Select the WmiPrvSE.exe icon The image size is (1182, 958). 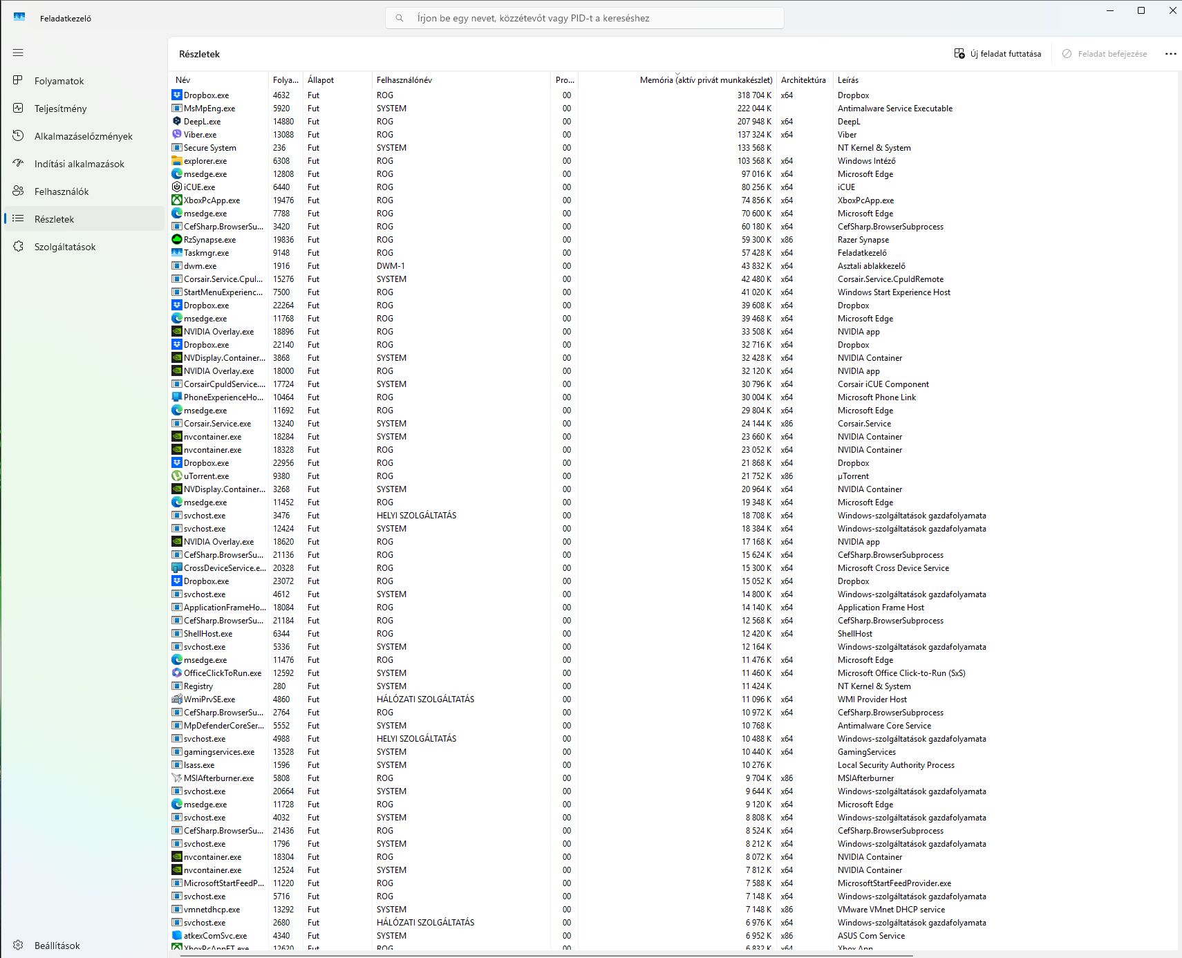[177, 699]
